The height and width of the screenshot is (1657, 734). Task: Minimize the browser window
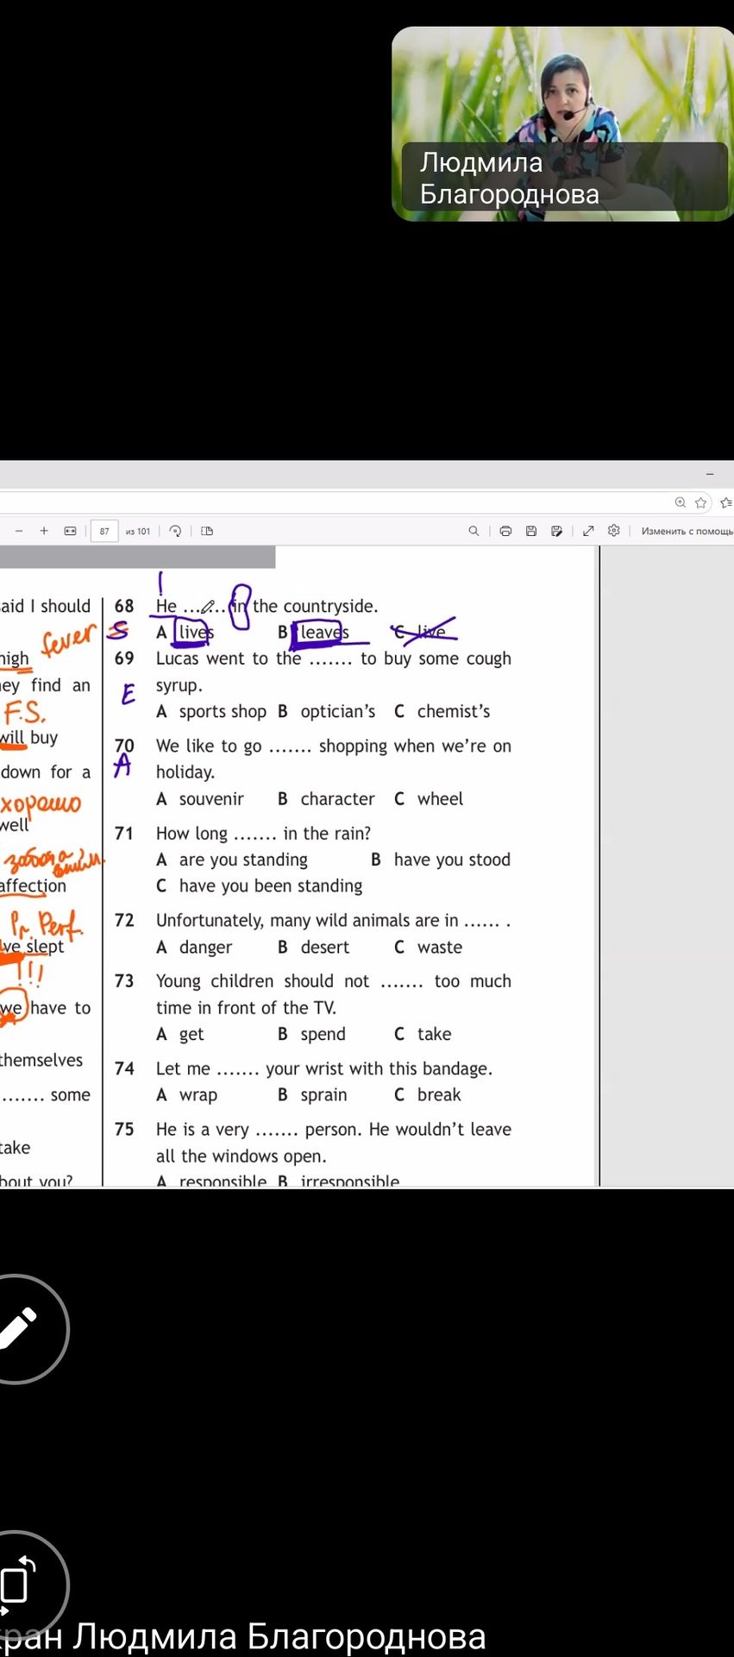click(710, 474)
